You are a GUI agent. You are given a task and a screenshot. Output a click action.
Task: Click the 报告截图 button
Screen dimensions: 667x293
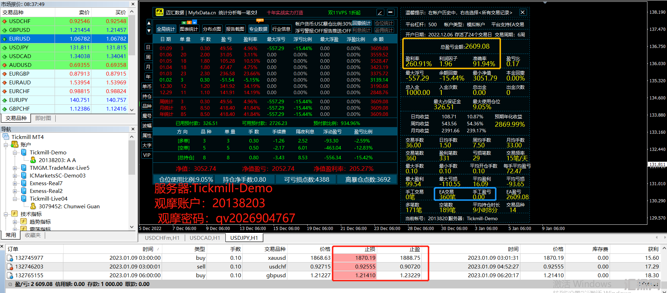point(235,29)
